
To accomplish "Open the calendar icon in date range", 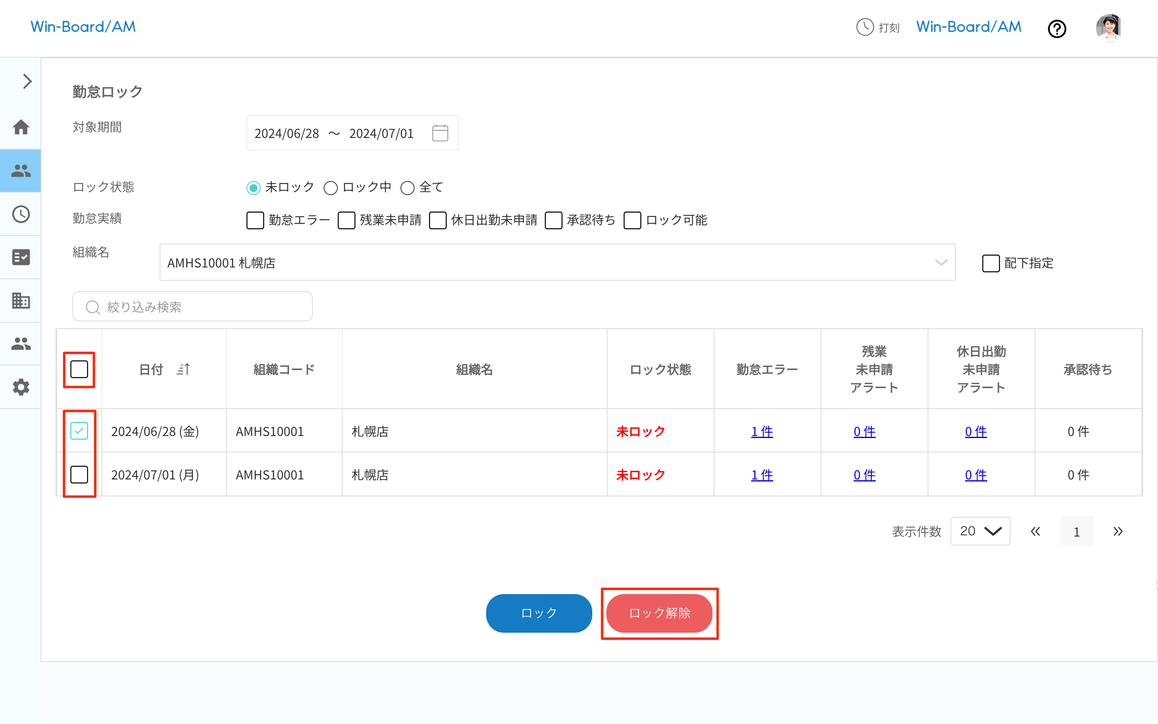I will (x=440, y=133).
